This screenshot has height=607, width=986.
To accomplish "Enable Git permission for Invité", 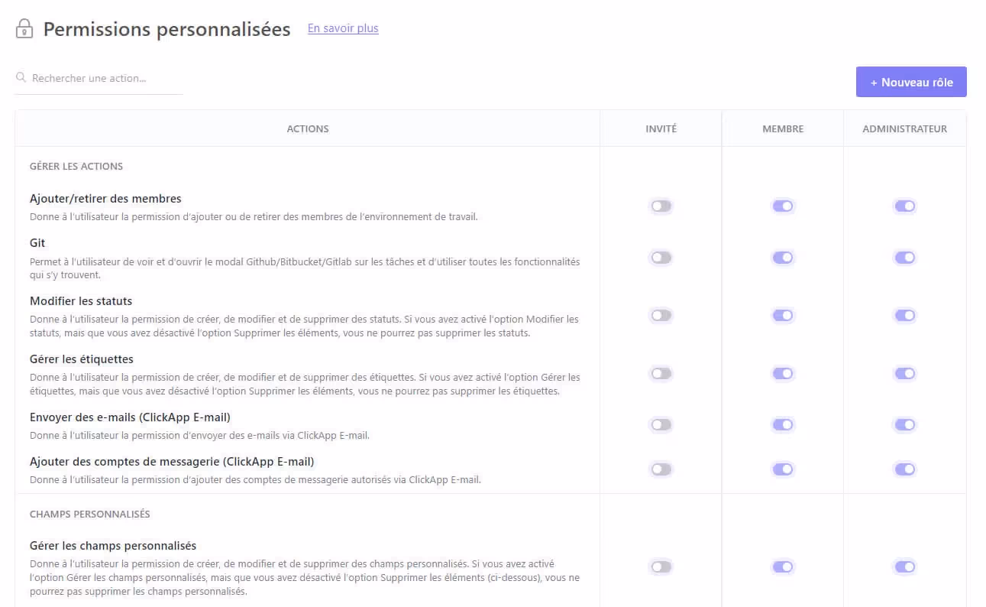I will click(661, 258).
